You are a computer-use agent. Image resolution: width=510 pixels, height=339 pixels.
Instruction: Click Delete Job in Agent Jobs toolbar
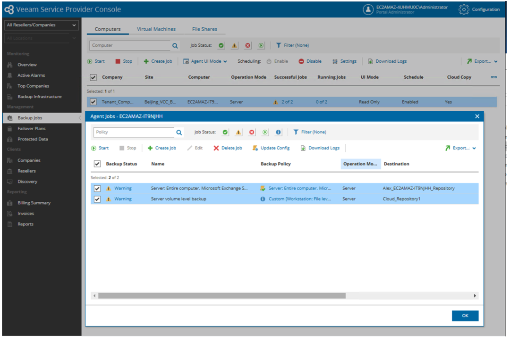228,148
